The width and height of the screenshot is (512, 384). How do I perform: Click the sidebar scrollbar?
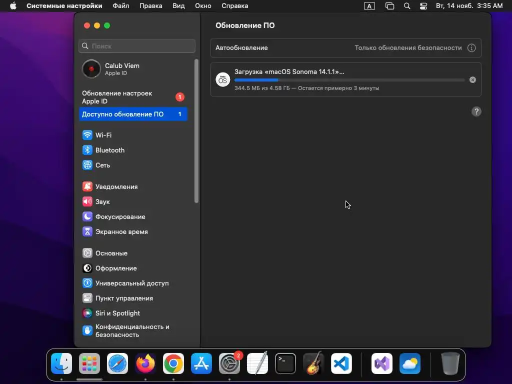[196, 131]
